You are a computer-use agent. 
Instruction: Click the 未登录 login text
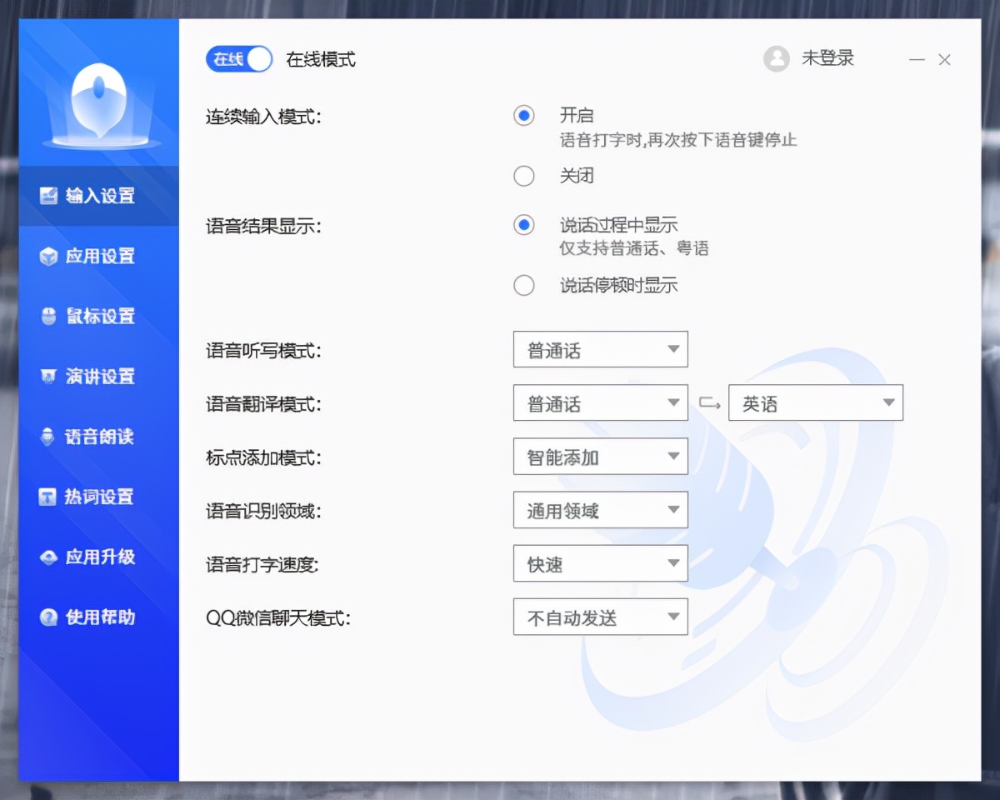[x=827, y=58]
